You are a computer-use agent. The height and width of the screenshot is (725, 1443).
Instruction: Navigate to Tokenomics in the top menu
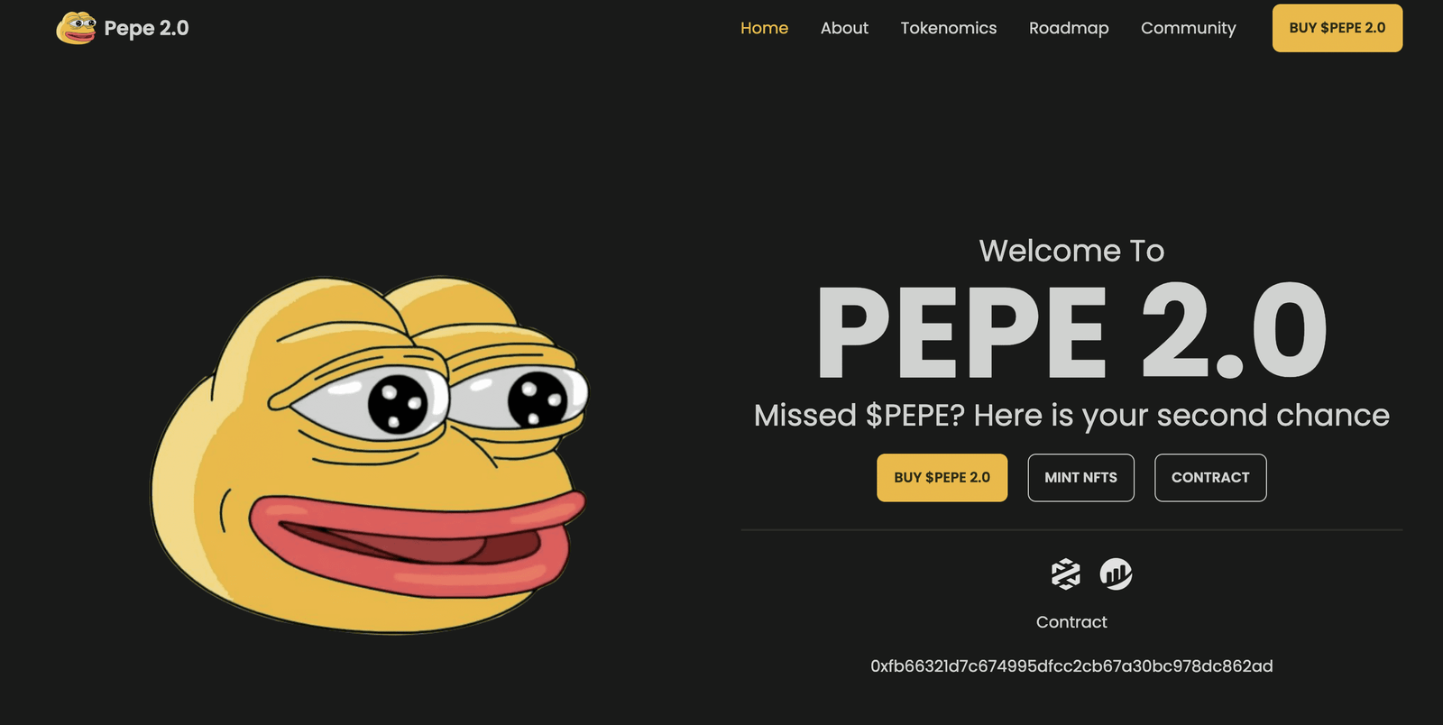(949, 28)
